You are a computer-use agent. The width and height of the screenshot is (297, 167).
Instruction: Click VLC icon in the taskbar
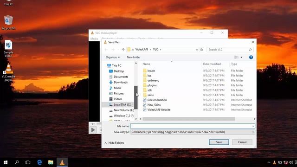tap(62, 162)
